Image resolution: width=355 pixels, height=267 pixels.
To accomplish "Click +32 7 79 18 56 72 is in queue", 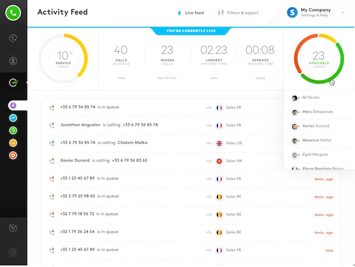I will coord(89,214).
